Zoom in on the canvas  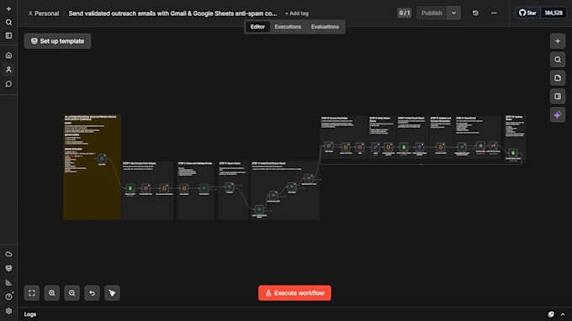click(52, 293)
